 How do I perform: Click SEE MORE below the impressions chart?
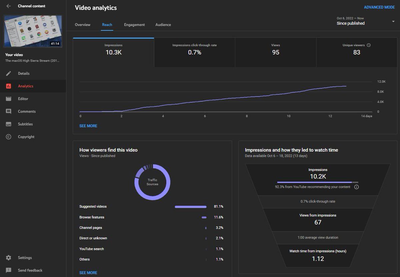coord(88,126)
